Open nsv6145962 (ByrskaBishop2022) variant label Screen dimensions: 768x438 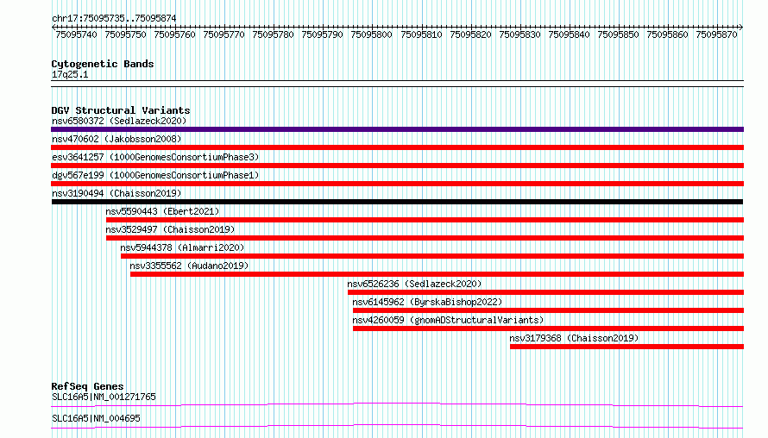click(427, 302)
